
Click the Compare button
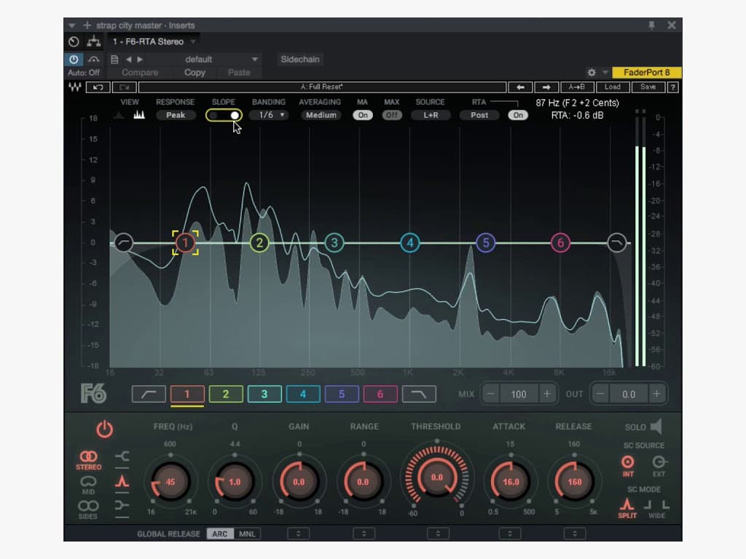pos(139,72)
